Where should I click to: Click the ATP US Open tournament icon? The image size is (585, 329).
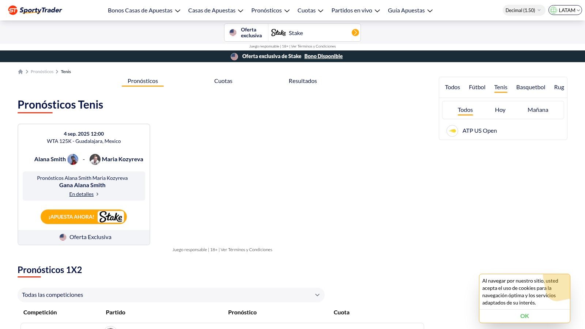pos(452,131)
